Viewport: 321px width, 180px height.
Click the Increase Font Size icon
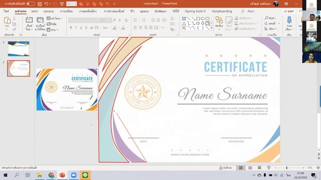coord(115,20)
